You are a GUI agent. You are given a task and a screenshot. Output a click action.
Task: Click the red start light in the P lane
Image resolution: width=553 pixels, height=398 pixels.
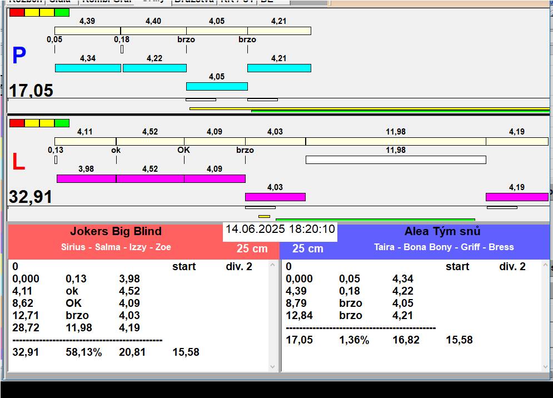coord(17,12)
